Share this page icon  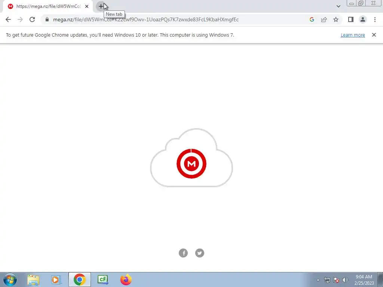click(x=324, y=19)
